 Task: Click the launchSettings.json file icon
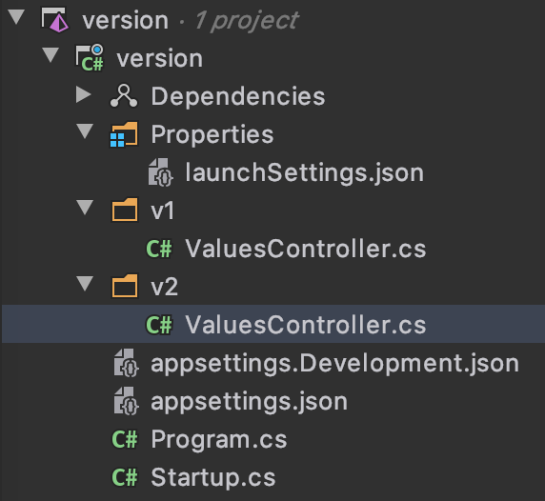tap(160, 172)
